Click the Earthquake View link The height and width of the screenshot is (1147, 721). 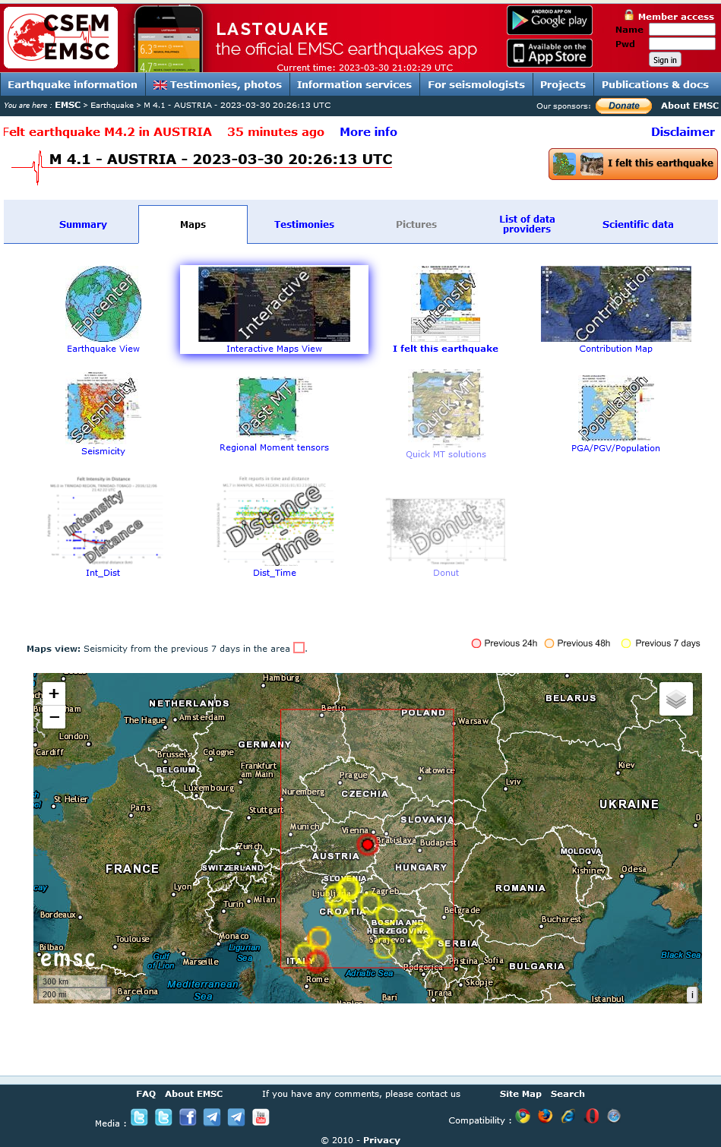(103, 349)
